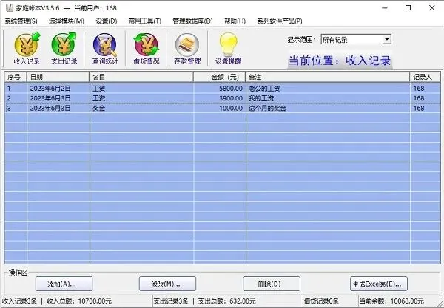This screenshot has width=444, height=308.
Task: Open the 系统管理(S) menu
Action: [x=21, y=21]
